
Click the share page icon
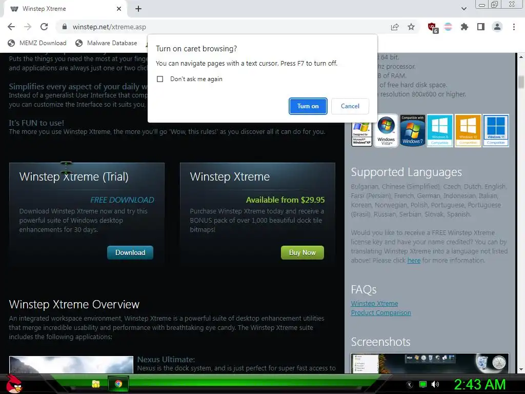[x=395, y=27]
